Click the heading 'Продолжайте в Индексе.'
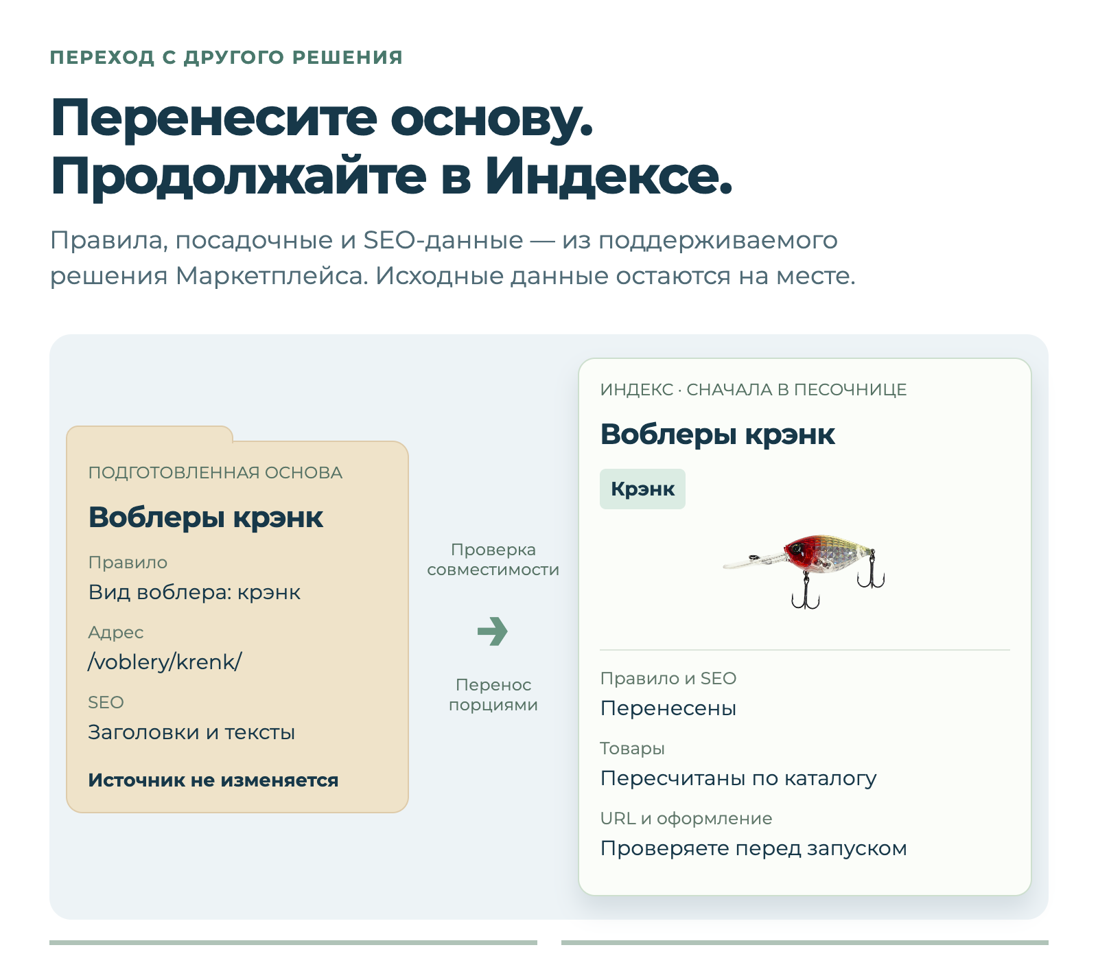This screenshot has height=954, width=1098. click(392, 176)
